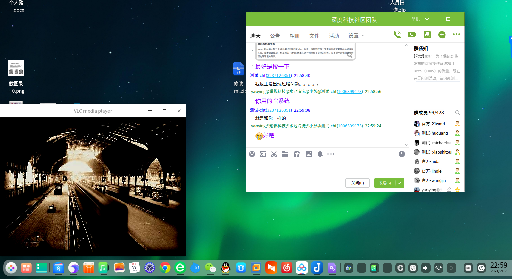This screenshot has height=279, width=512.
Task: Open the 文件 tab
Action: point(314,36)
